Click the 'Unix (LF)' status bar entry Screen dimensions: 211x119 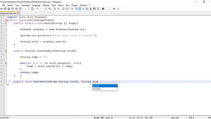point(175,118)
